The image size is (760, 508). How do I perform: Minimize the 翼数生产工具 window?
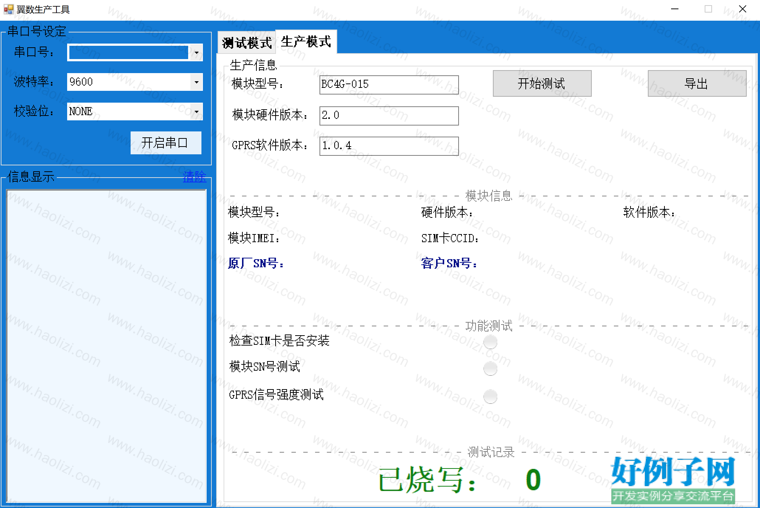tap(675, 9)
